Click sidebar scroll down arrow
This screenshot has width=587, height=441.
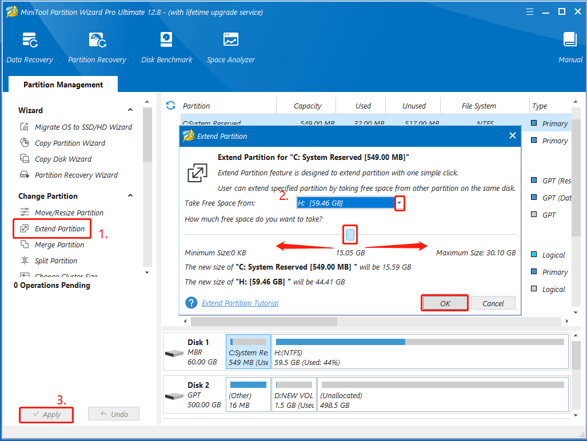147,272
